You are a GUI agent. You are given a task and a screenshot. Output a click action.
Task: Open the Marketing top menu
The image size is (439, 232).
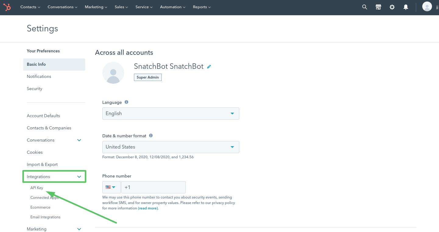(x=96, y=7)
